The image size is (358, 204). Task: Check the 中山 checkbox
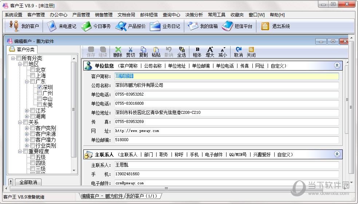click(39, 99)
